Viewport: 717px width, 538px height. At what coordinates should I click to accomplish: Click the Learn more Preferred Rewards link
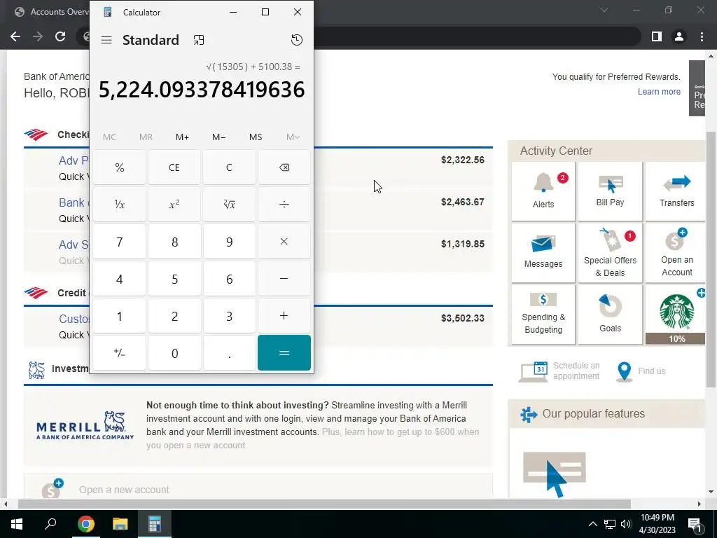659,92
